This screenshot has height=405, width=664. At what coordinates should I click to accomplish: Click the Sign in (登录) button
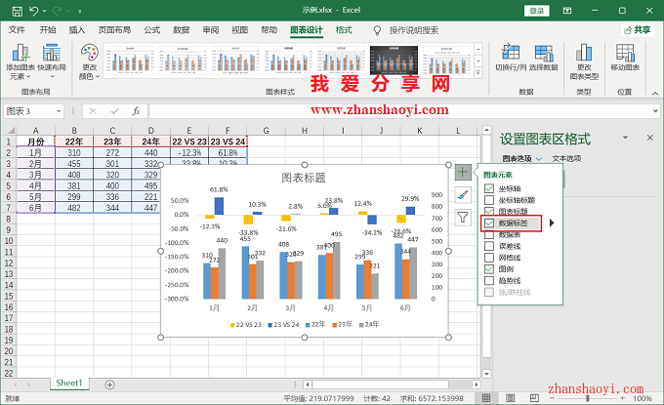[x=536, y=11]
